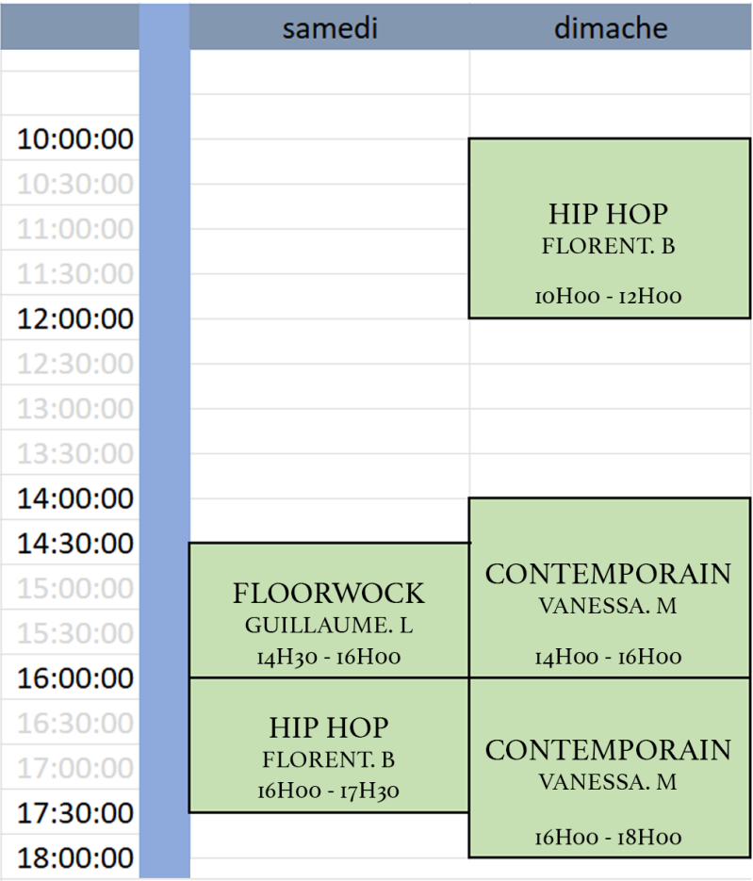Select the greyed 15:30:00 time label
The image size is (753, 881).
coord(75,633)
